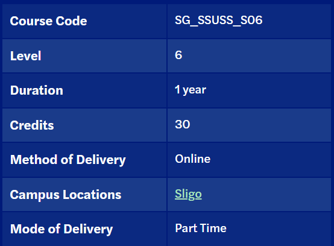334x246 pixels.
Task: Select the Level value 6
Action: point(178,55)
